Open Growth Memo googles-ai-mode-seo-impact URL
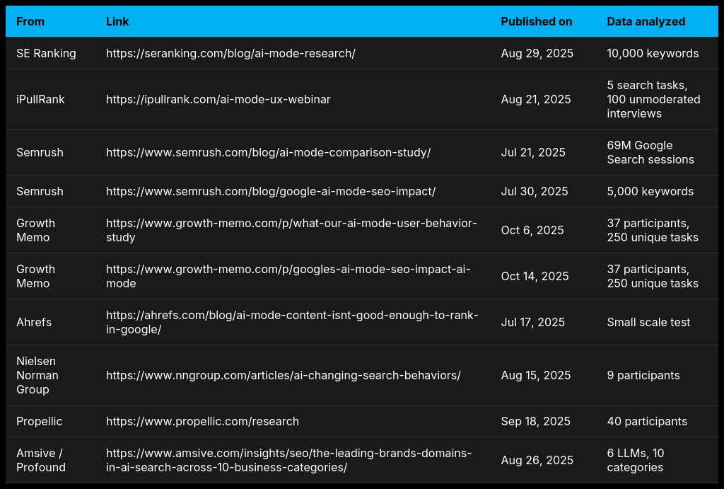This screenshot has height=489, width=724. [288, 277]
